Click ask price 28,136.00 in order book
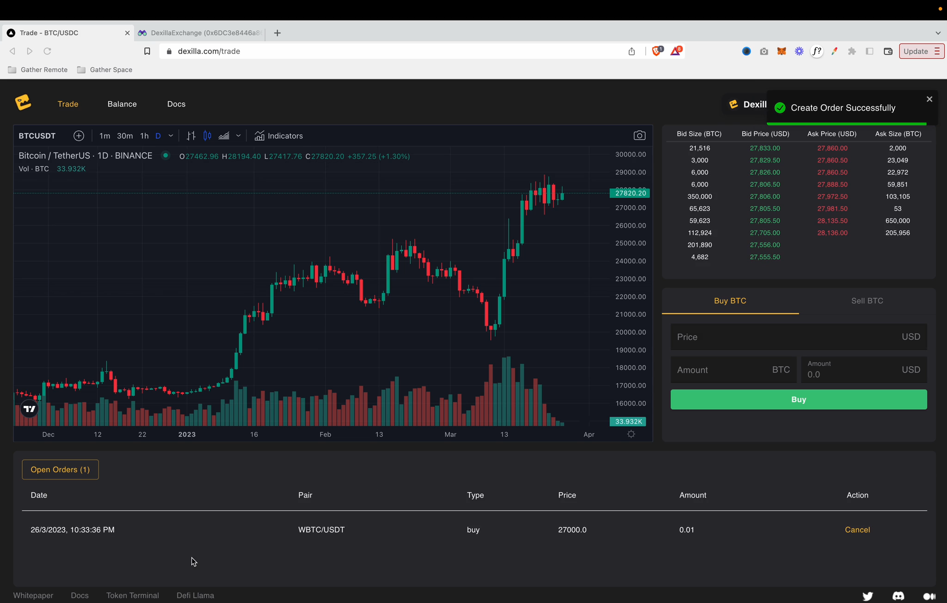This screenshot has height=603, width=947. pyautogui.click(x=832, y=233)
